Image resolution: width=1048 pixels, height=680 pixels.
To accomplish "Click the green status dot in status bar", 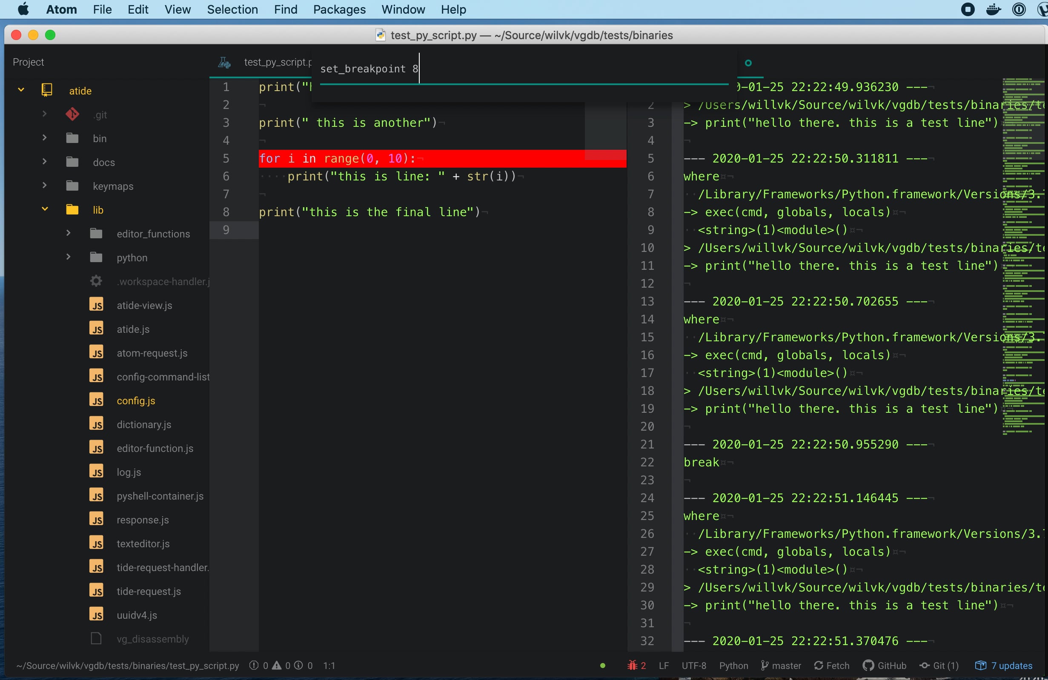I will (603, 666).
